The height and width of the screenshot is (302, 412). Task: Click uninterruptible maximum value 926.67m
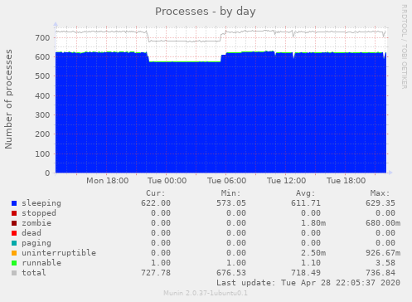point(383,253)
